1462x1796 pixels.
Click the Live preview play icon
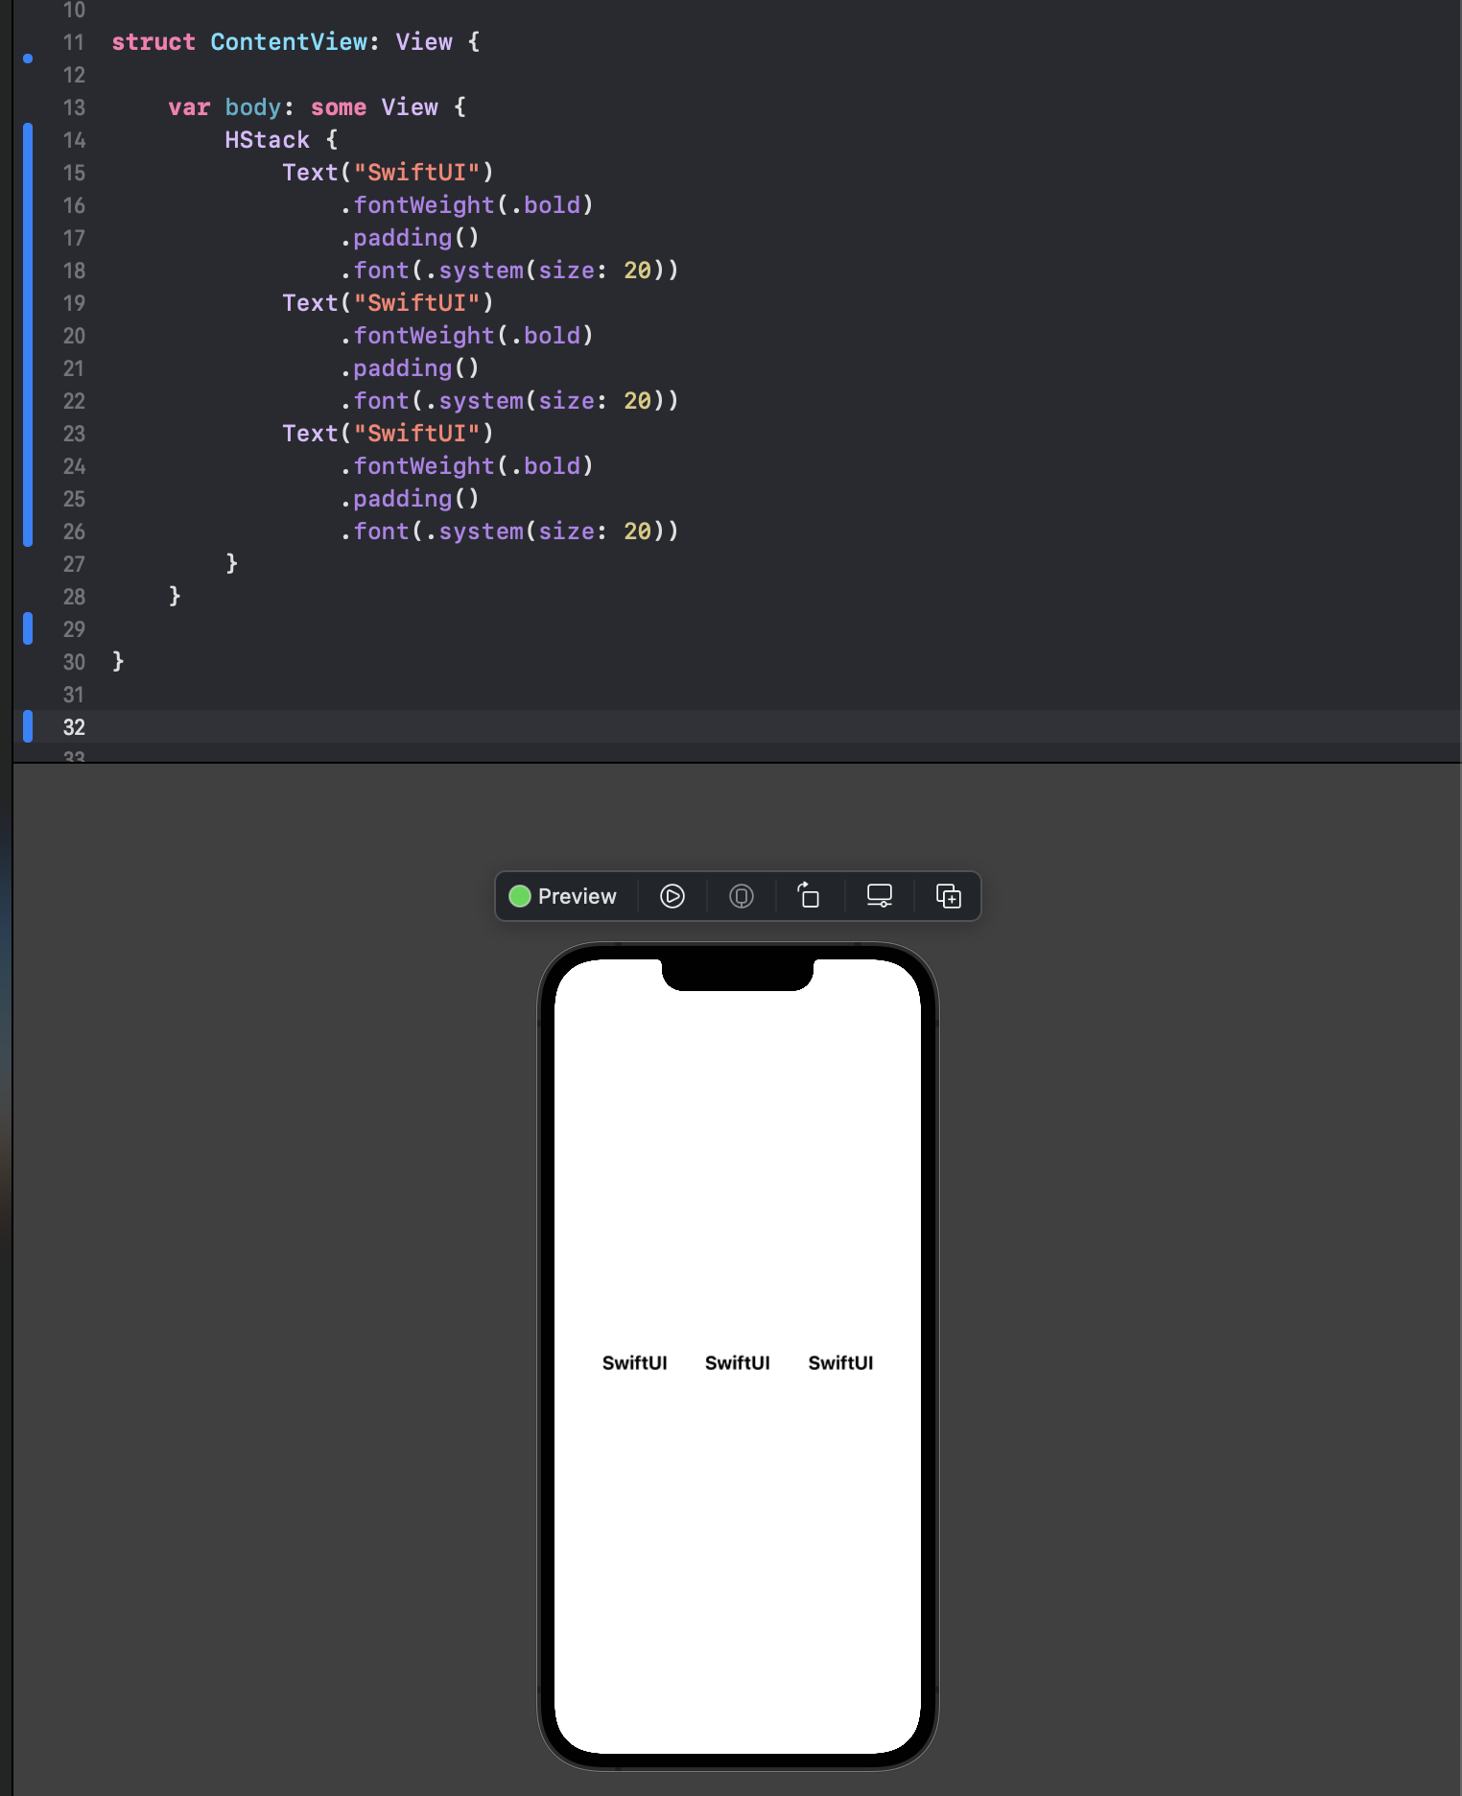tap(672, 896)
